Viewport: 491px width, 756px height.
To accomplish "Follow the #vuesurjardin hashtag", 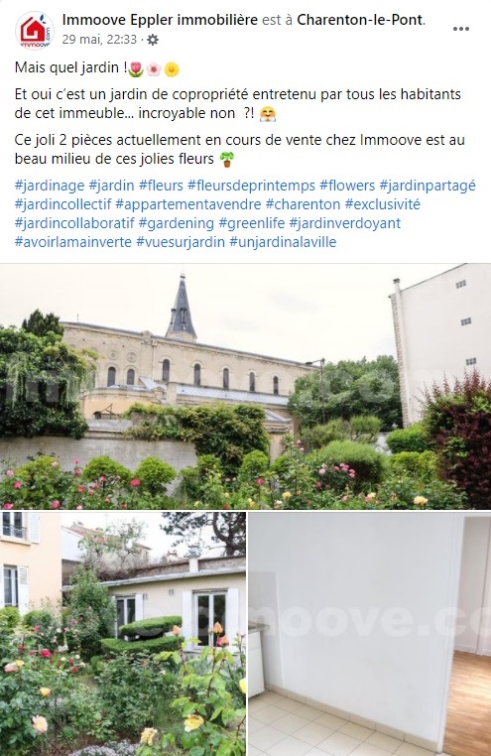I will 181,242.
